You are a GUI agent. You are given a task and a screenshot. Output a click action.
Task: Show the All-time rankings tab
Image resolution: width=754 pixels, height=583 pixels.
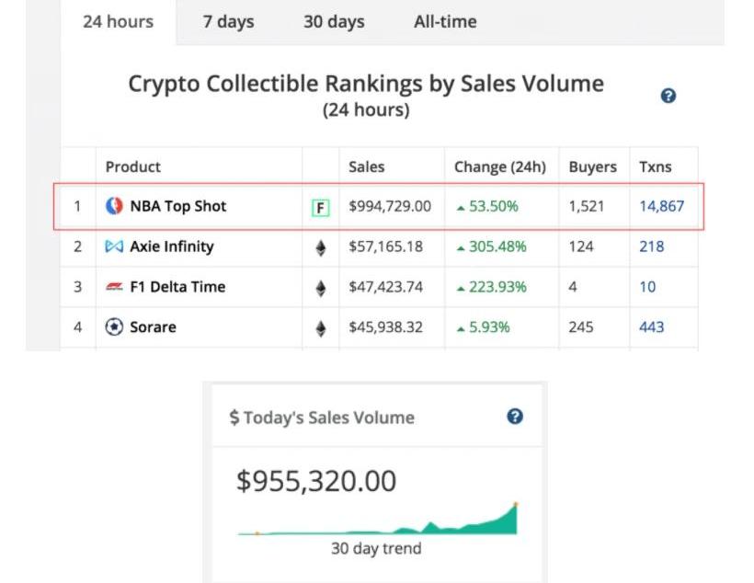pos(445,22)
